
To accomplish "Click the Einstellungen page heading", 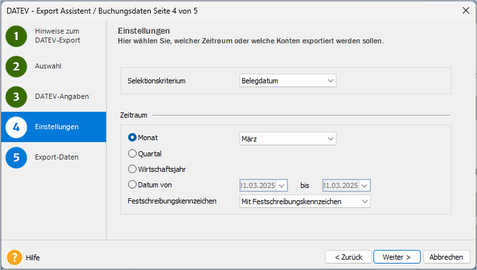I will [x=144, y=30].
